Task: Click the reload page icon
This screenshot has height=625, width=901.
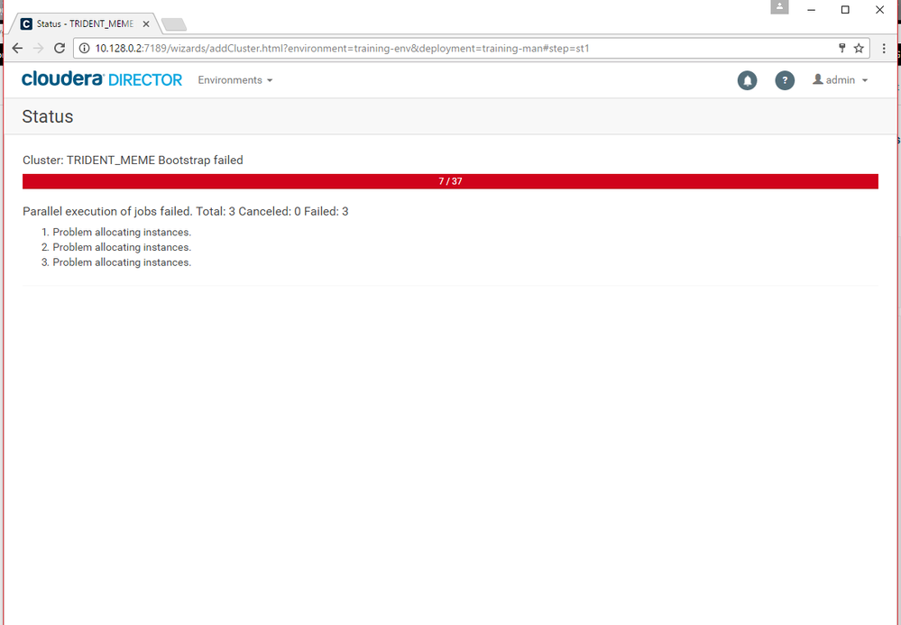Action: [x=59, y=48]
